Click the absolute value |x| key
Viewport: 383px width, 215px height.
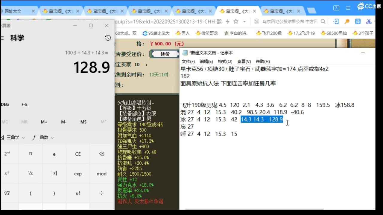(x=54, y=173)
